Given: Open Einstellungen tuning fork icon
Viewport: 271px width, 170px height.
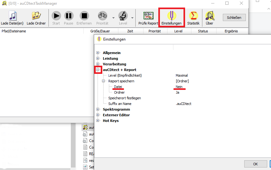Looking at the screenshot, I should click(172, 16).
